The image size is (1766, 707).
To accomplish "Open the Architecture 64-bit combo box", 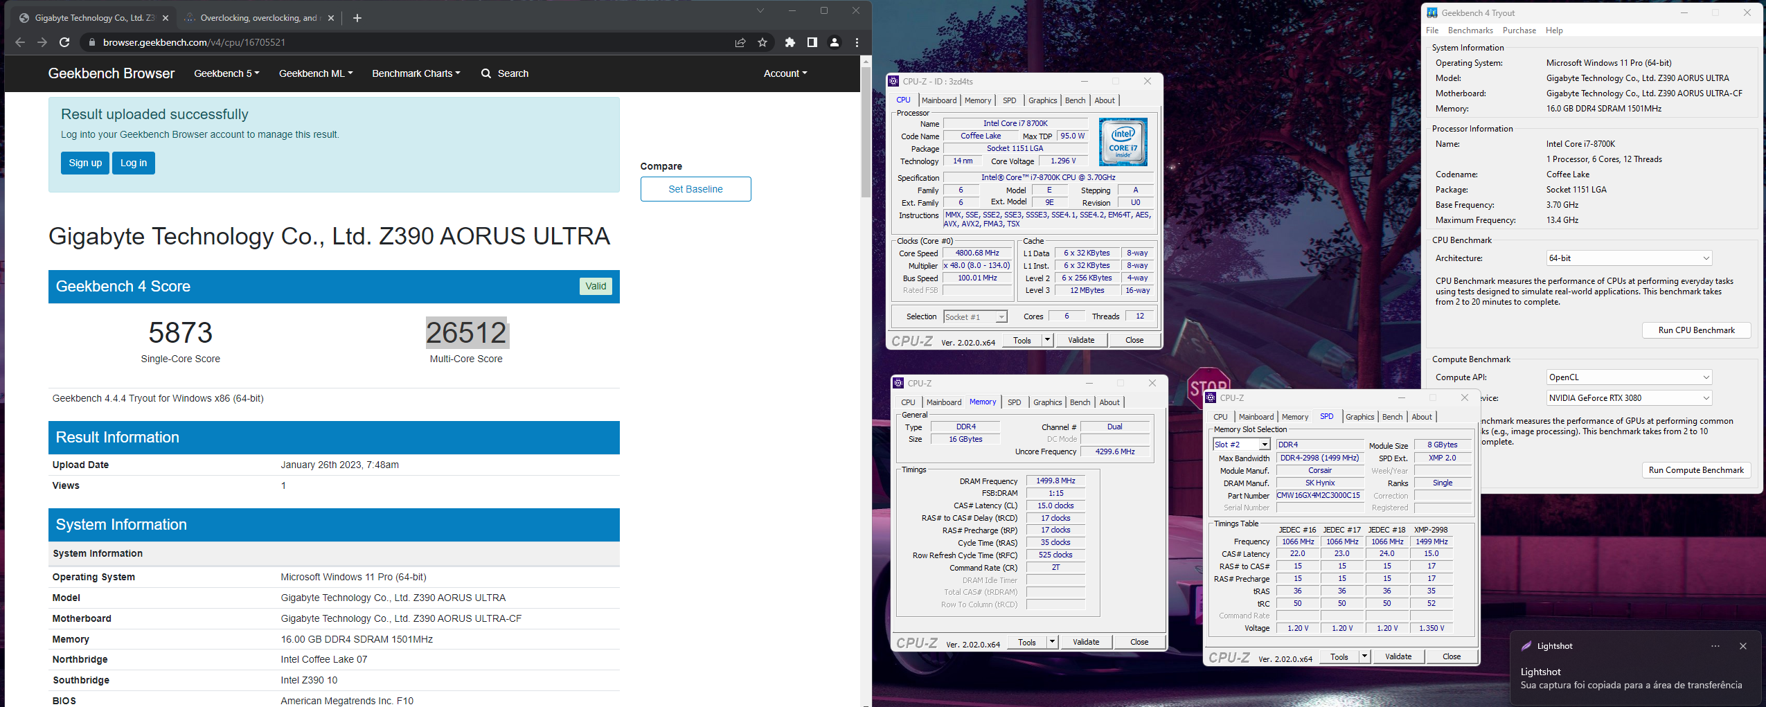I will [1629, 258].
